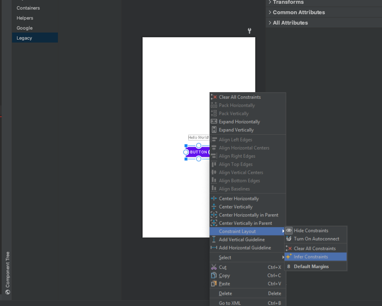Choose Center Vertically menu entry

point(248,207)
